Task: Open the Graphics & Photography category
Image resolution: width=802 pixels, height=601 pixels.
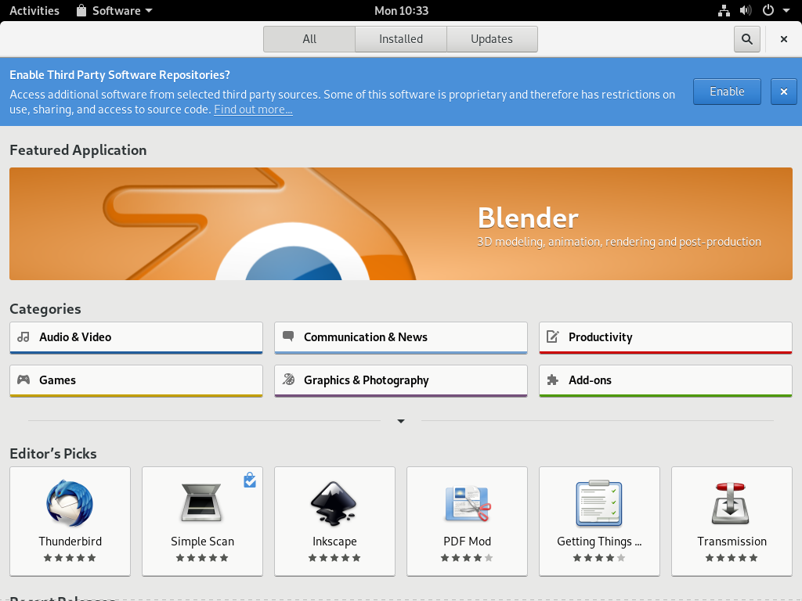Action: coord(401,381)
